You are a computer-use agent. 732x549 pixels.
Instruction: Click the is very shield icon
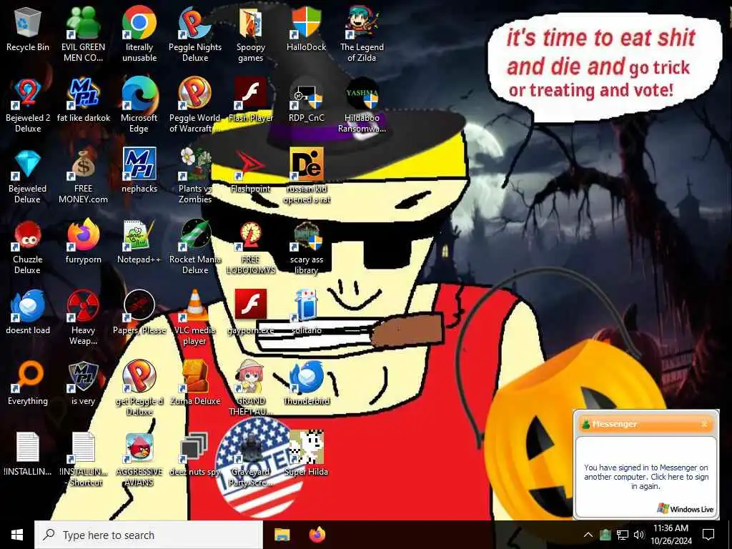(x=84, y=377)
